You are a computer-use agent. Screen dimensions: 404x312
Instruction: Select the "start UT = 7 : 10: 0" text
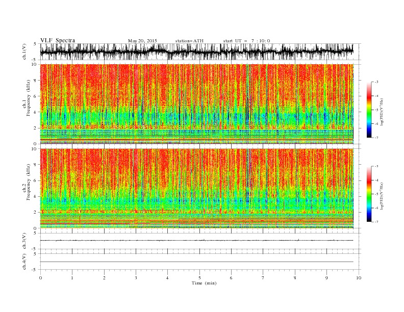tap(246, 41)
